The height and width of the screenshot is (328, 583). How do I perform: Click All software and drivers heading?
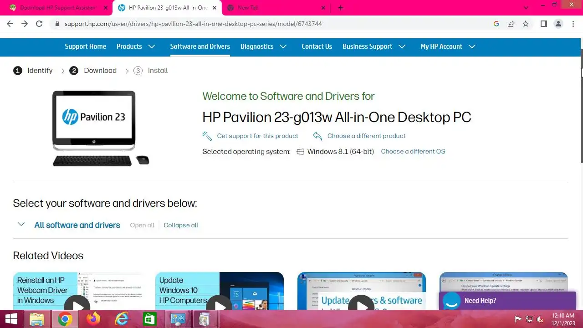click(77, 225)
